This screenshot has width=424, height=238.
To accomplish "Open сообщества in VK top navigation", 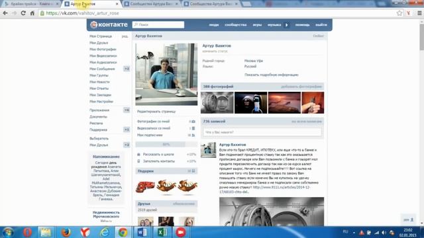I will point(236,25).
